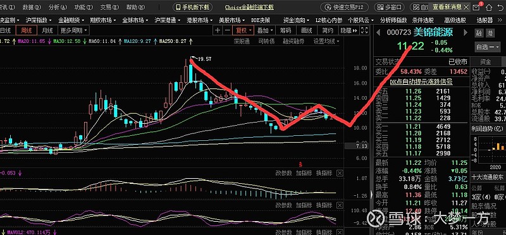Close the 查看新消息 tooltip
Image resolution: width=506 pixels, height=235 pixels.
467,6
